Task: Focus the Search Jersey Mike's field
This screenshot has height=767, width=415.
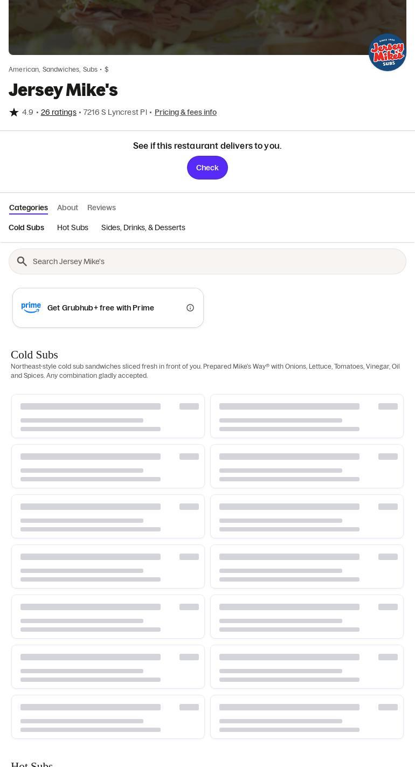Action: pos(216,261)
